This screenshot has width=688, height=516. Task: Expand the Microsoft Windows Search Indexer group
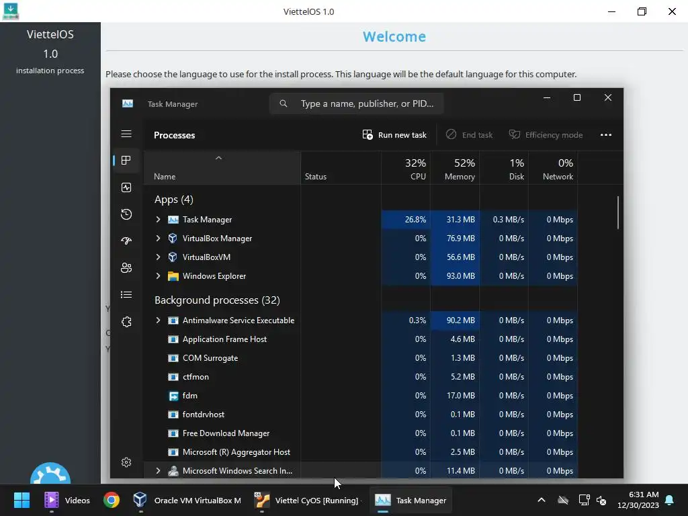[x=158, y=471]
